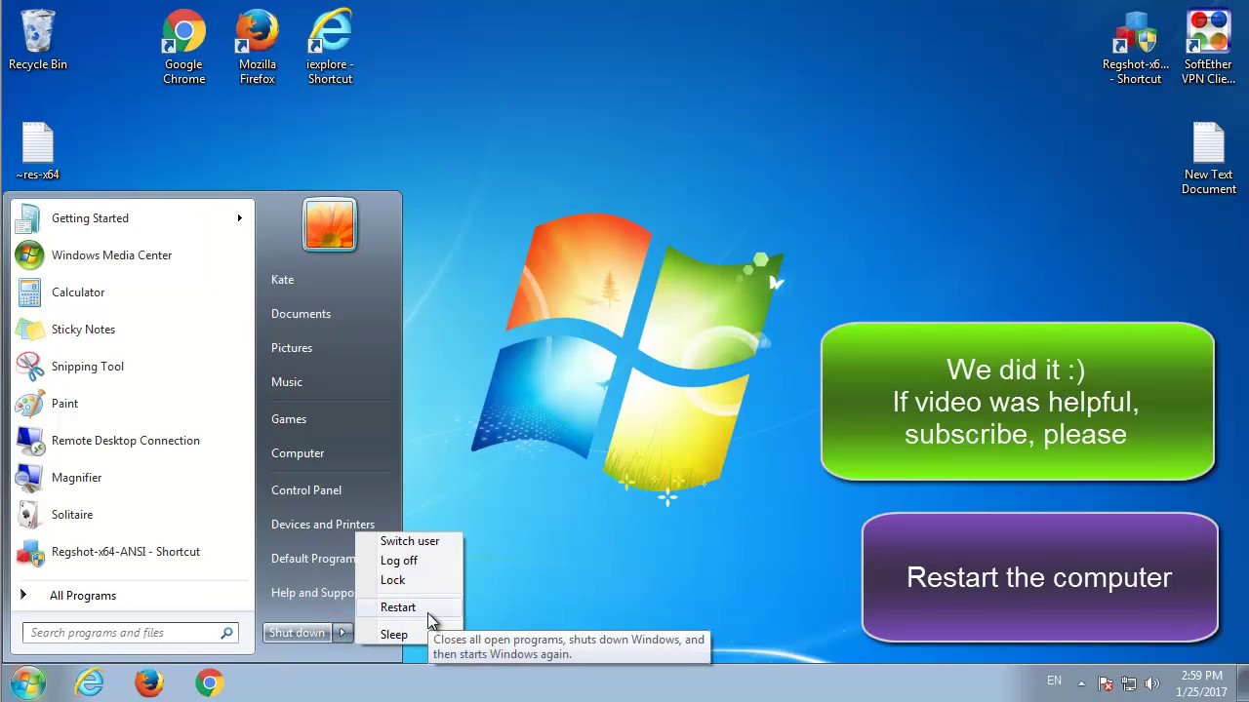Select SoftEther VPN Client desktop icon
The image size is (1249, 702).
[x=1208, y=47]
